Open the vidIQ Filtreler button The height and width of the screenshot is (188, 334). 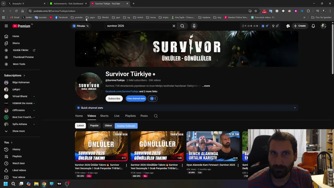(81, 26)
